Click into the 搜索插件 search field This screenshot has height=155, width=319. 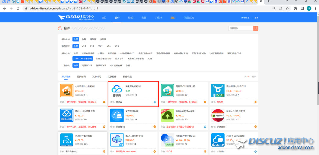[x=240, y=28]
